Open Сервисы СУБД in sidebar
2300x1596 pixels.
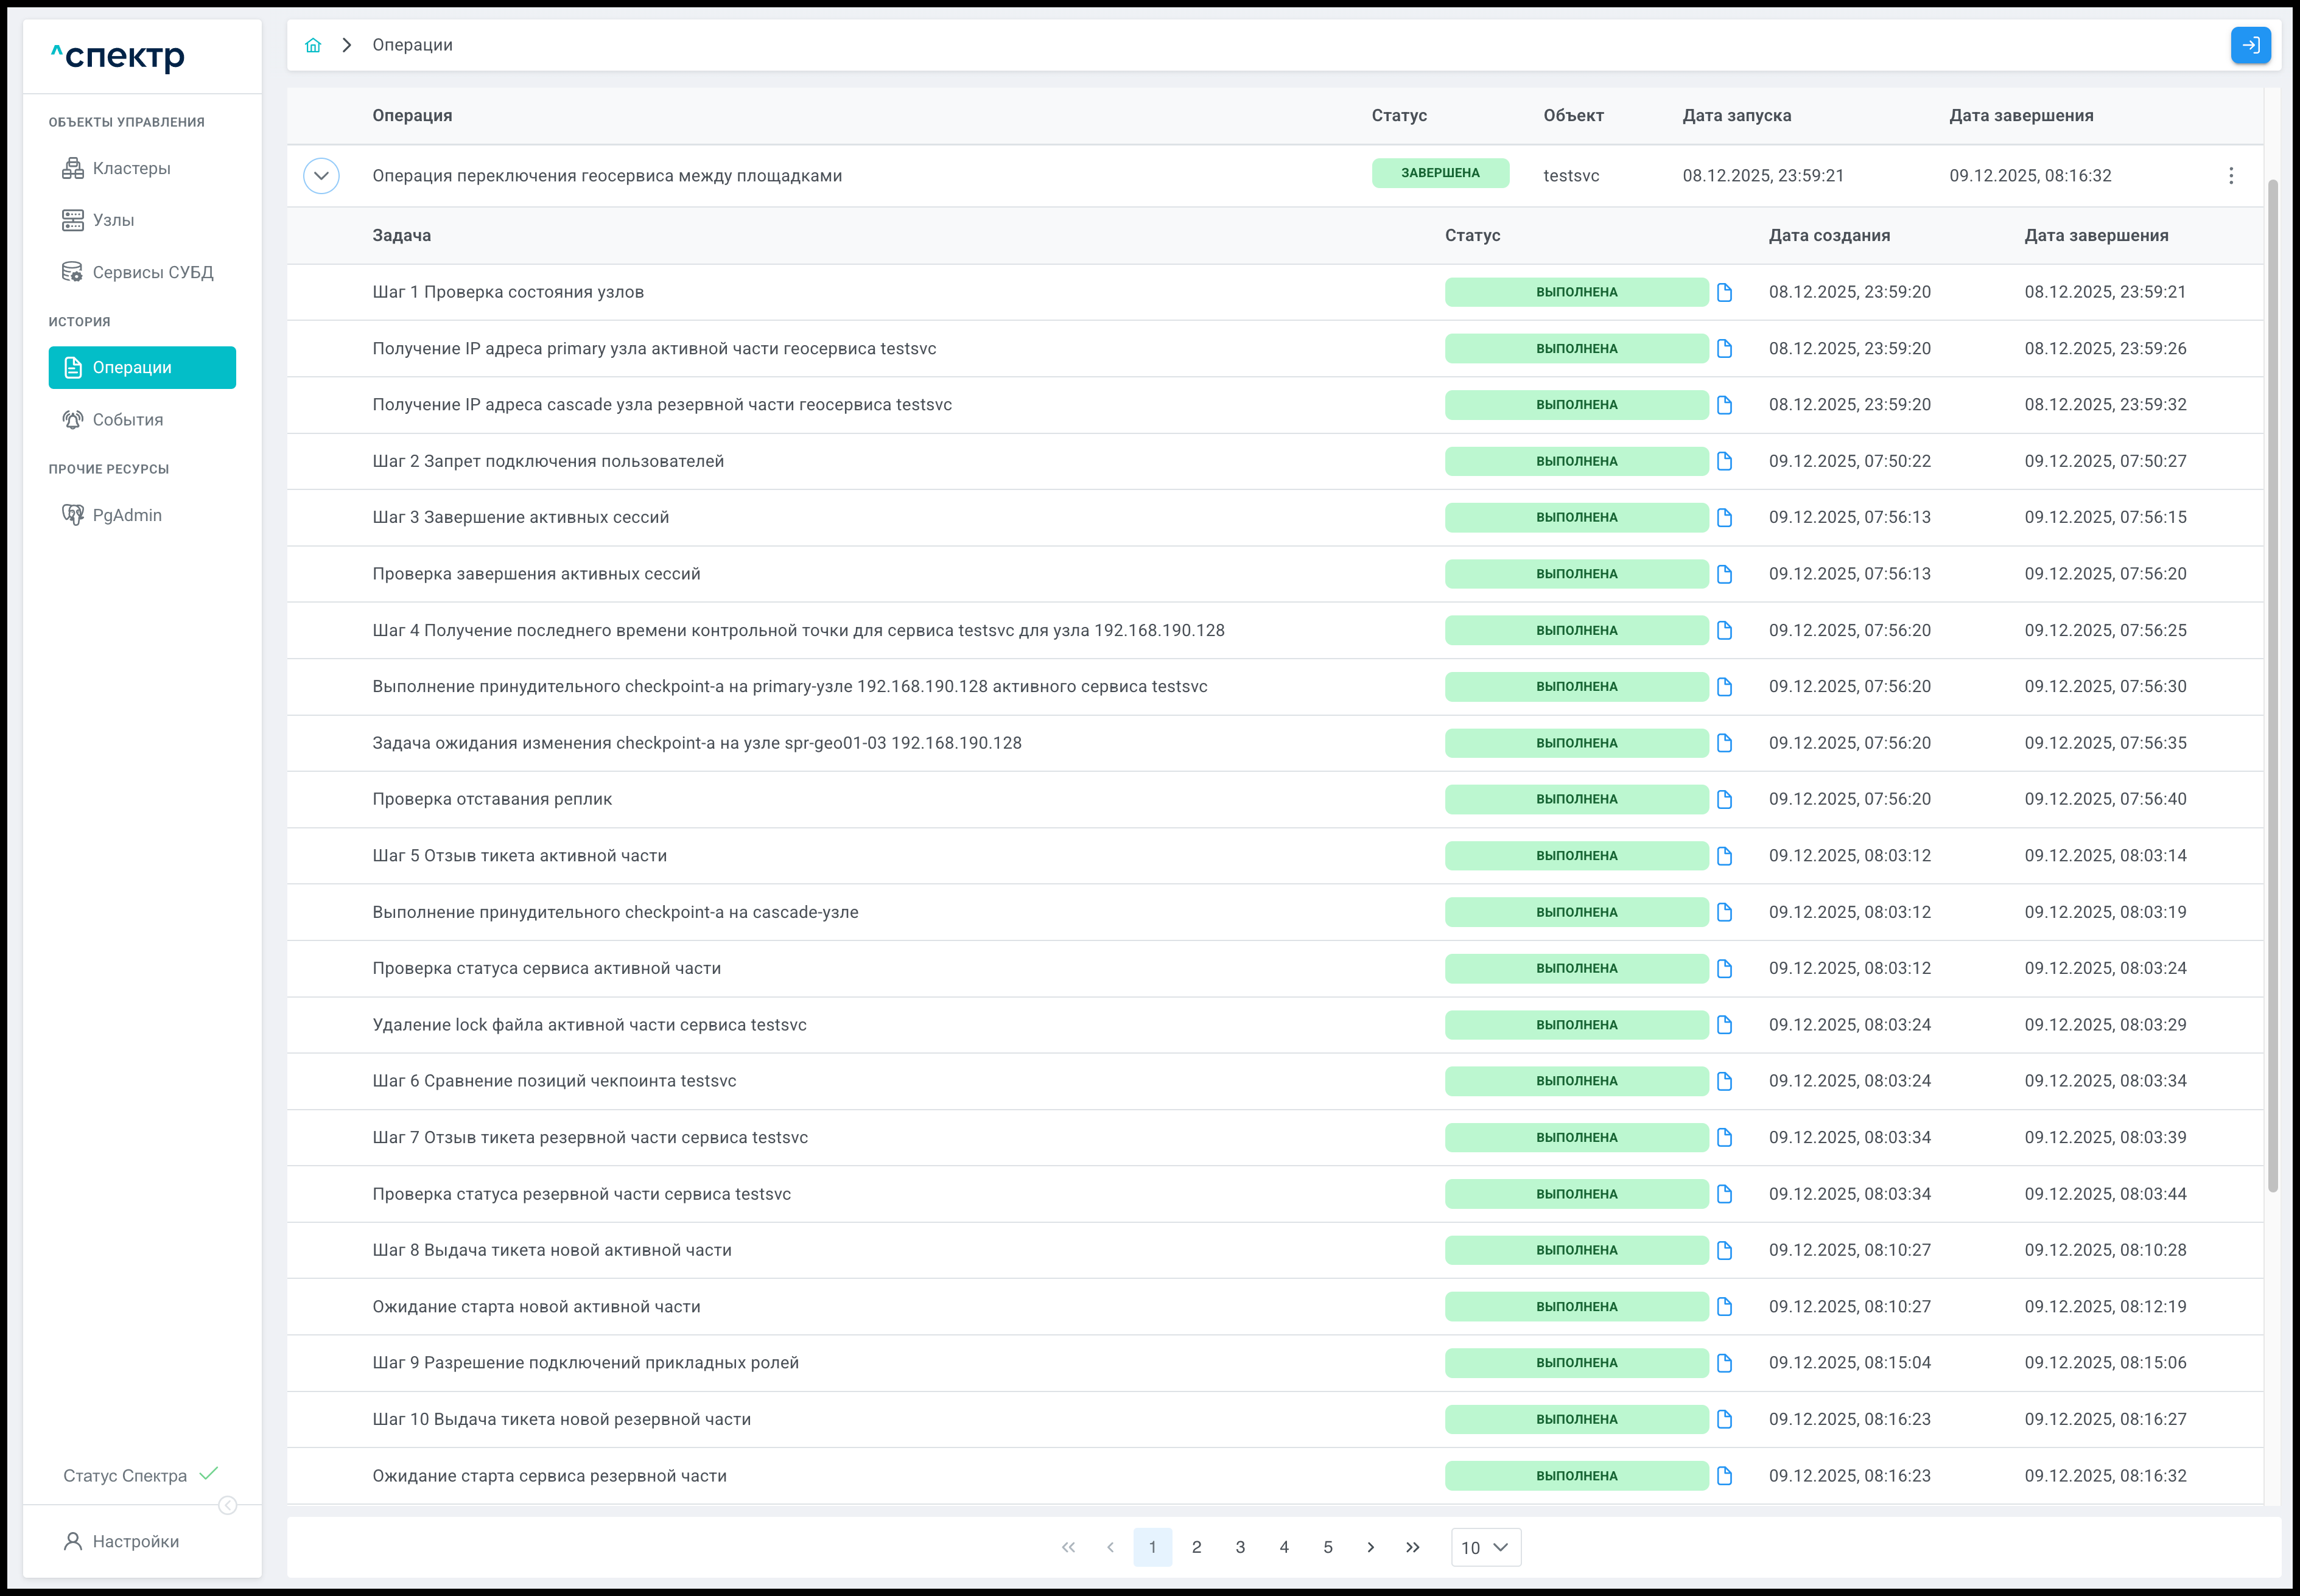(x=152, y=272)
